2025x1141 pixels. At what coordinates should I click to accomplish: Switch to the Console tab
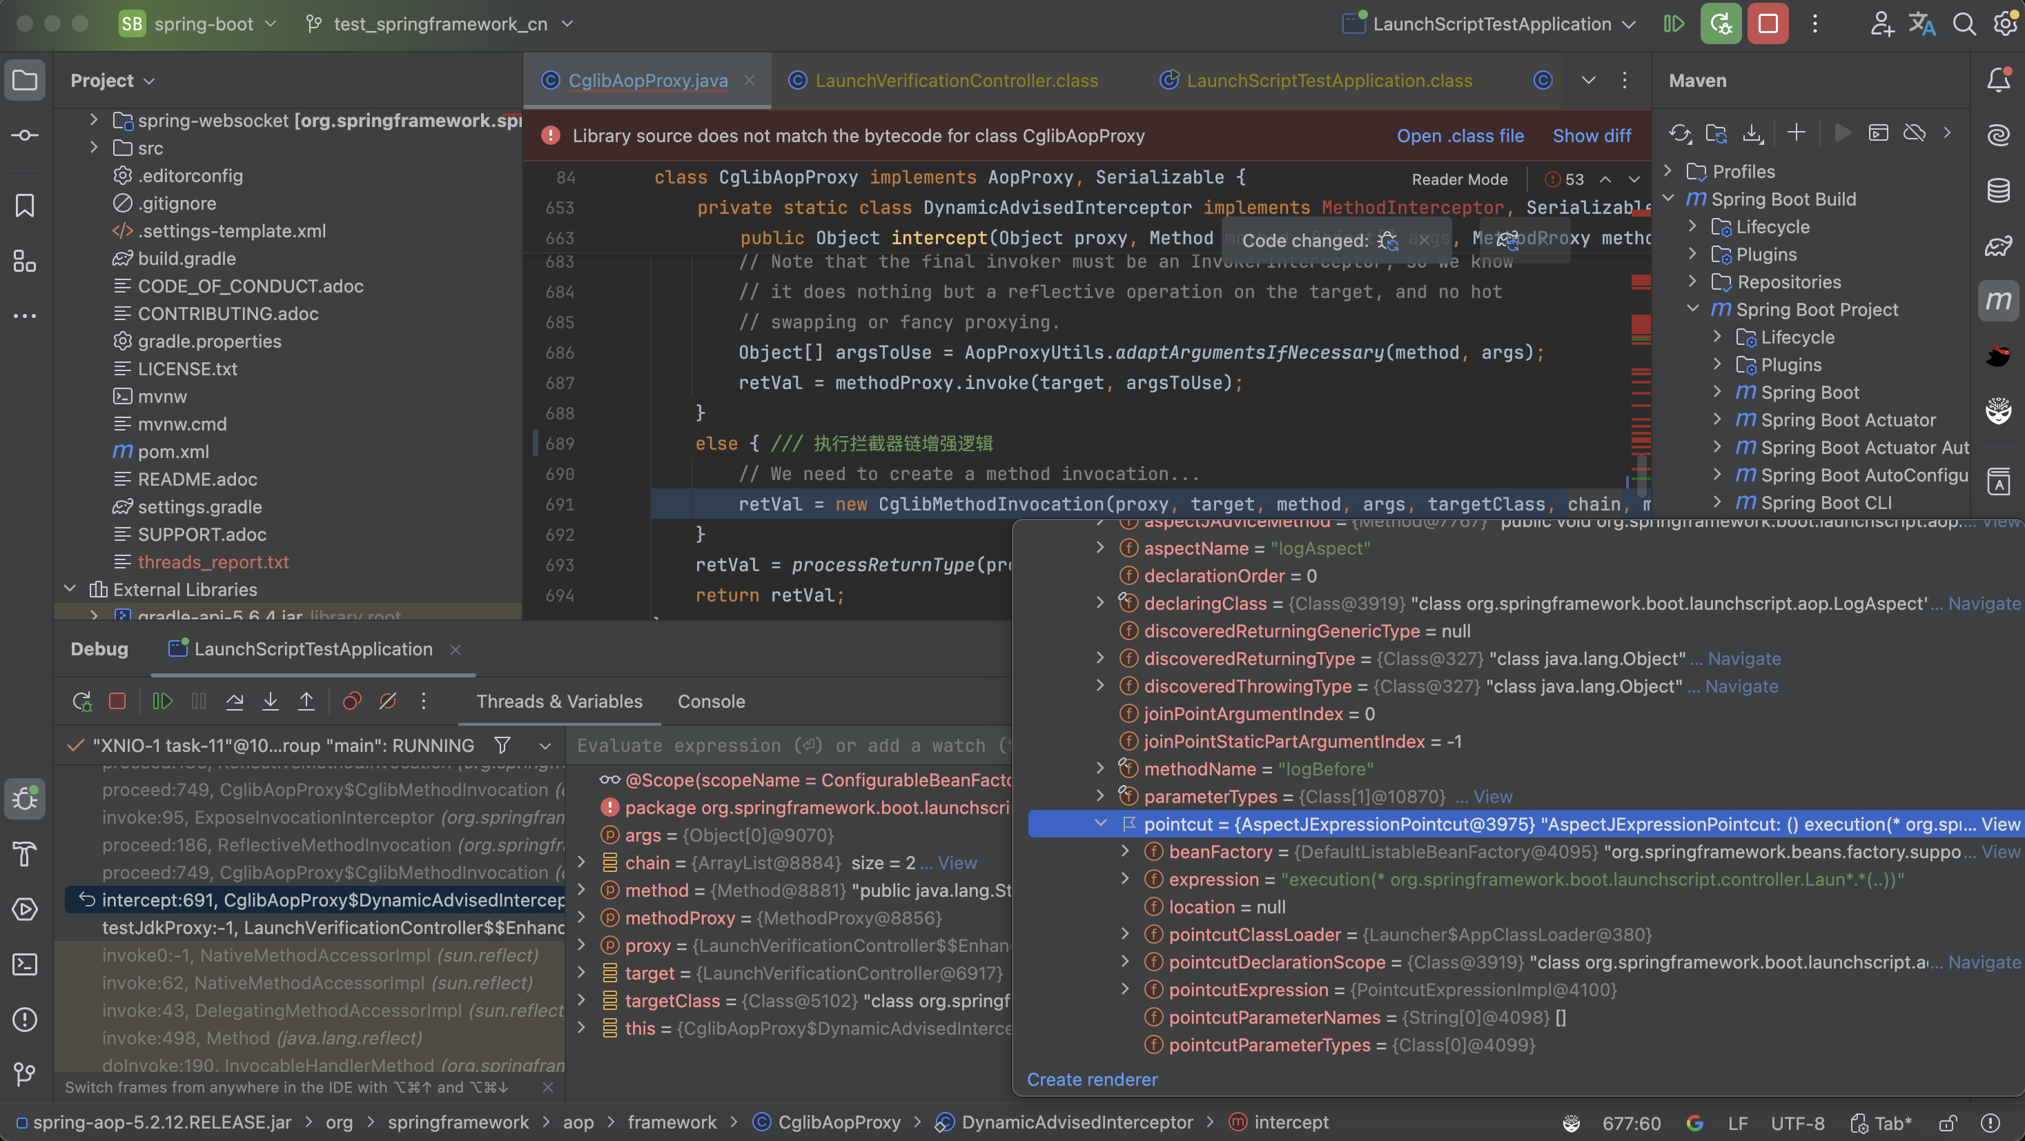click(711, 701)
